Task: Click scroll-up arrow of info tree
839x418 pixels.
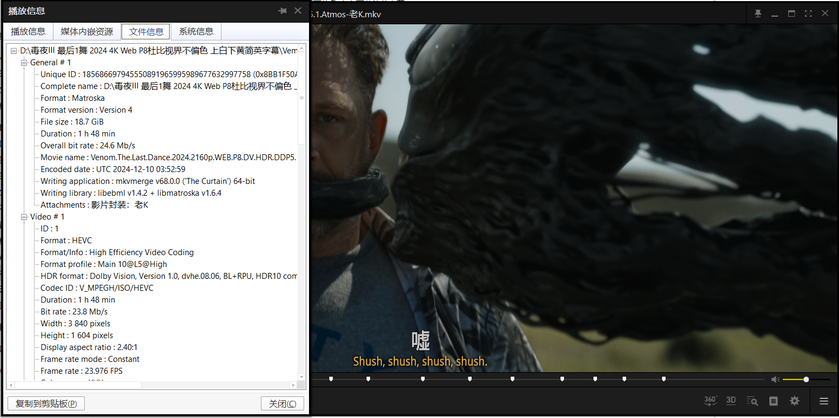Action: pos(301,49)
